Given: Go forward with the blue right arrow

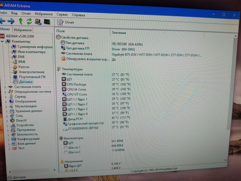Looking at the screenshot, I should click(x=11, y=21).
